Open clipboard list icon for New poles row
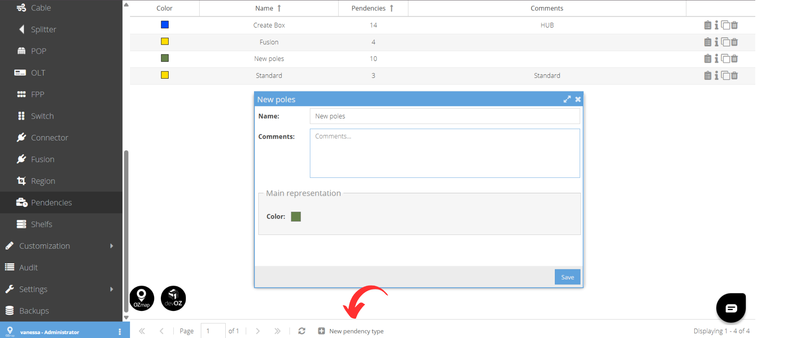This screenshot has width=808, height=338. point(708,58)
